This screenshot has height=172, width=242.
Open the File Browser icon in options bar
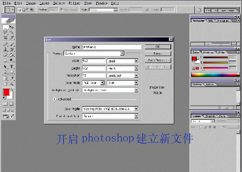pos(199,10)
